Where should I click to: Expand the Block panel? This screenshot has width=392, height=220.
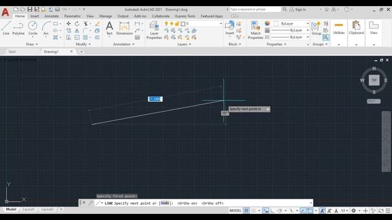[x=235, y=44]
